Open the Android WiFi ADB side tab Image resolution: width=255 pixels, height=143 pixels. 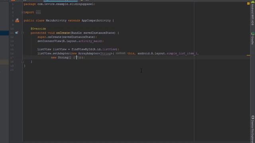[x=253, y=13]
